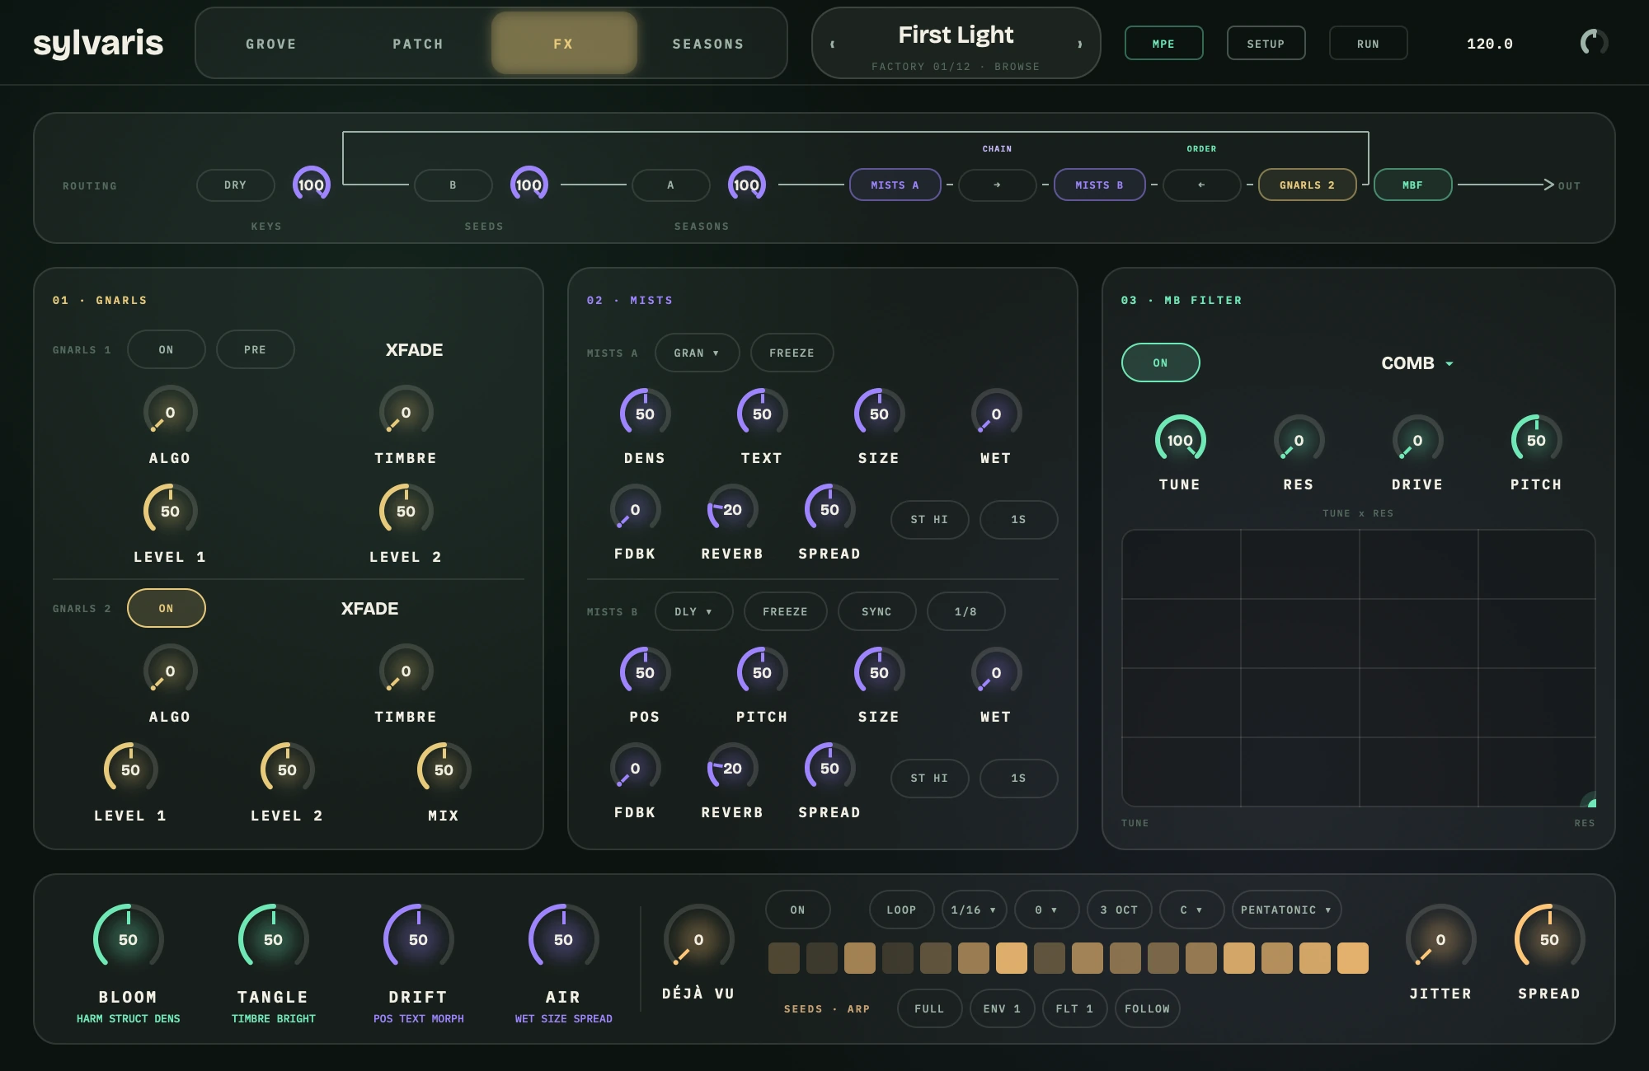Toggle Gnarls 1 ON button
1649x1071 pixels.
(167, 349)
